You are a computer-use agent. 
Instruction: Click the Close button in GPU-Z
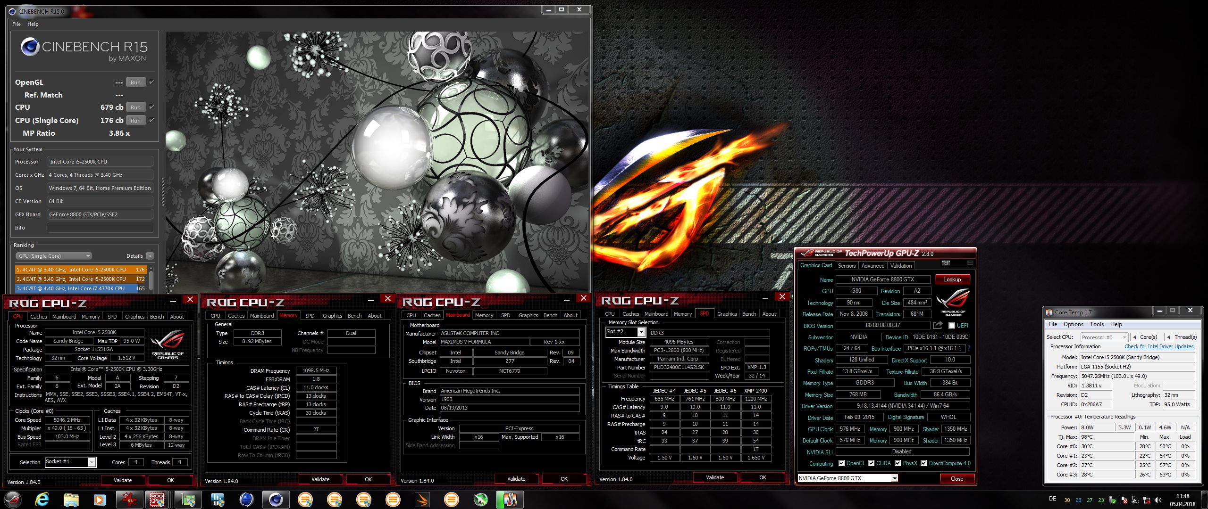tap(957, 478)
